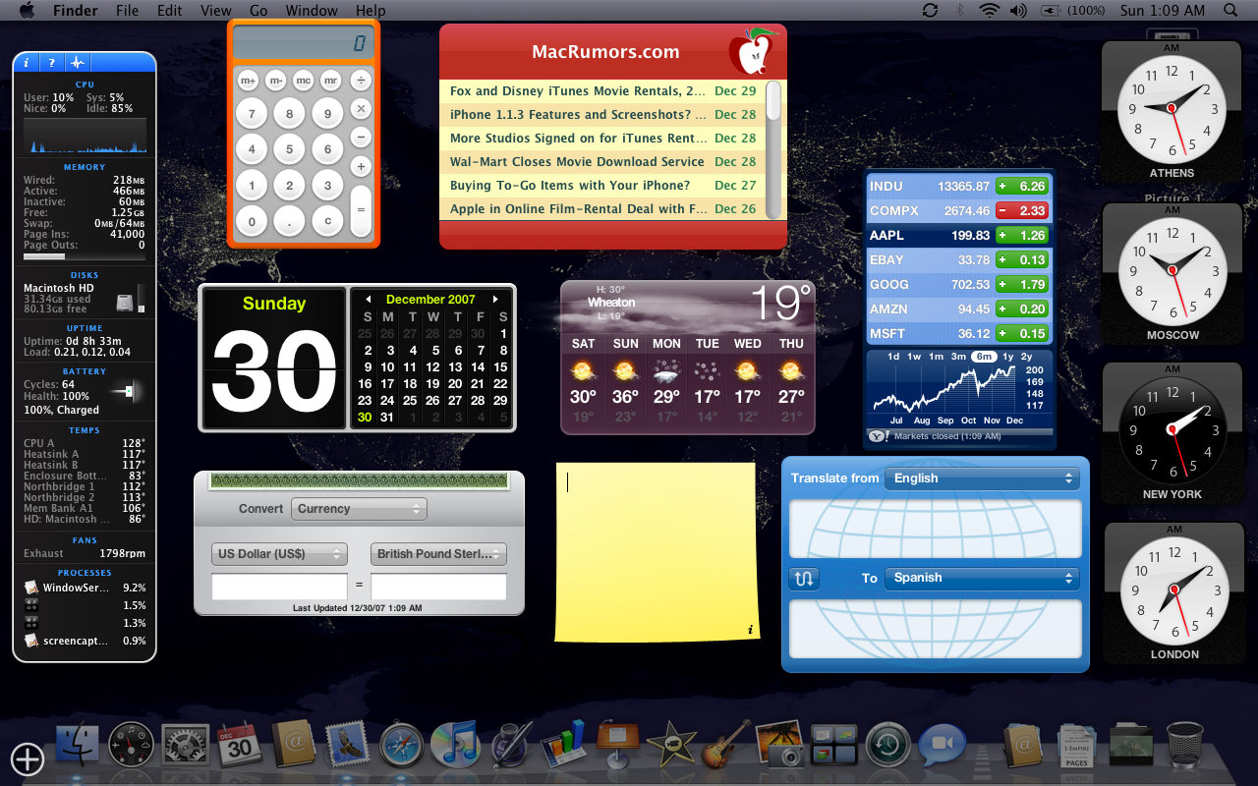1258x786 pixels.
Task: Open Spotlight search in the menu bar
Action: [x=1230, y=10]
